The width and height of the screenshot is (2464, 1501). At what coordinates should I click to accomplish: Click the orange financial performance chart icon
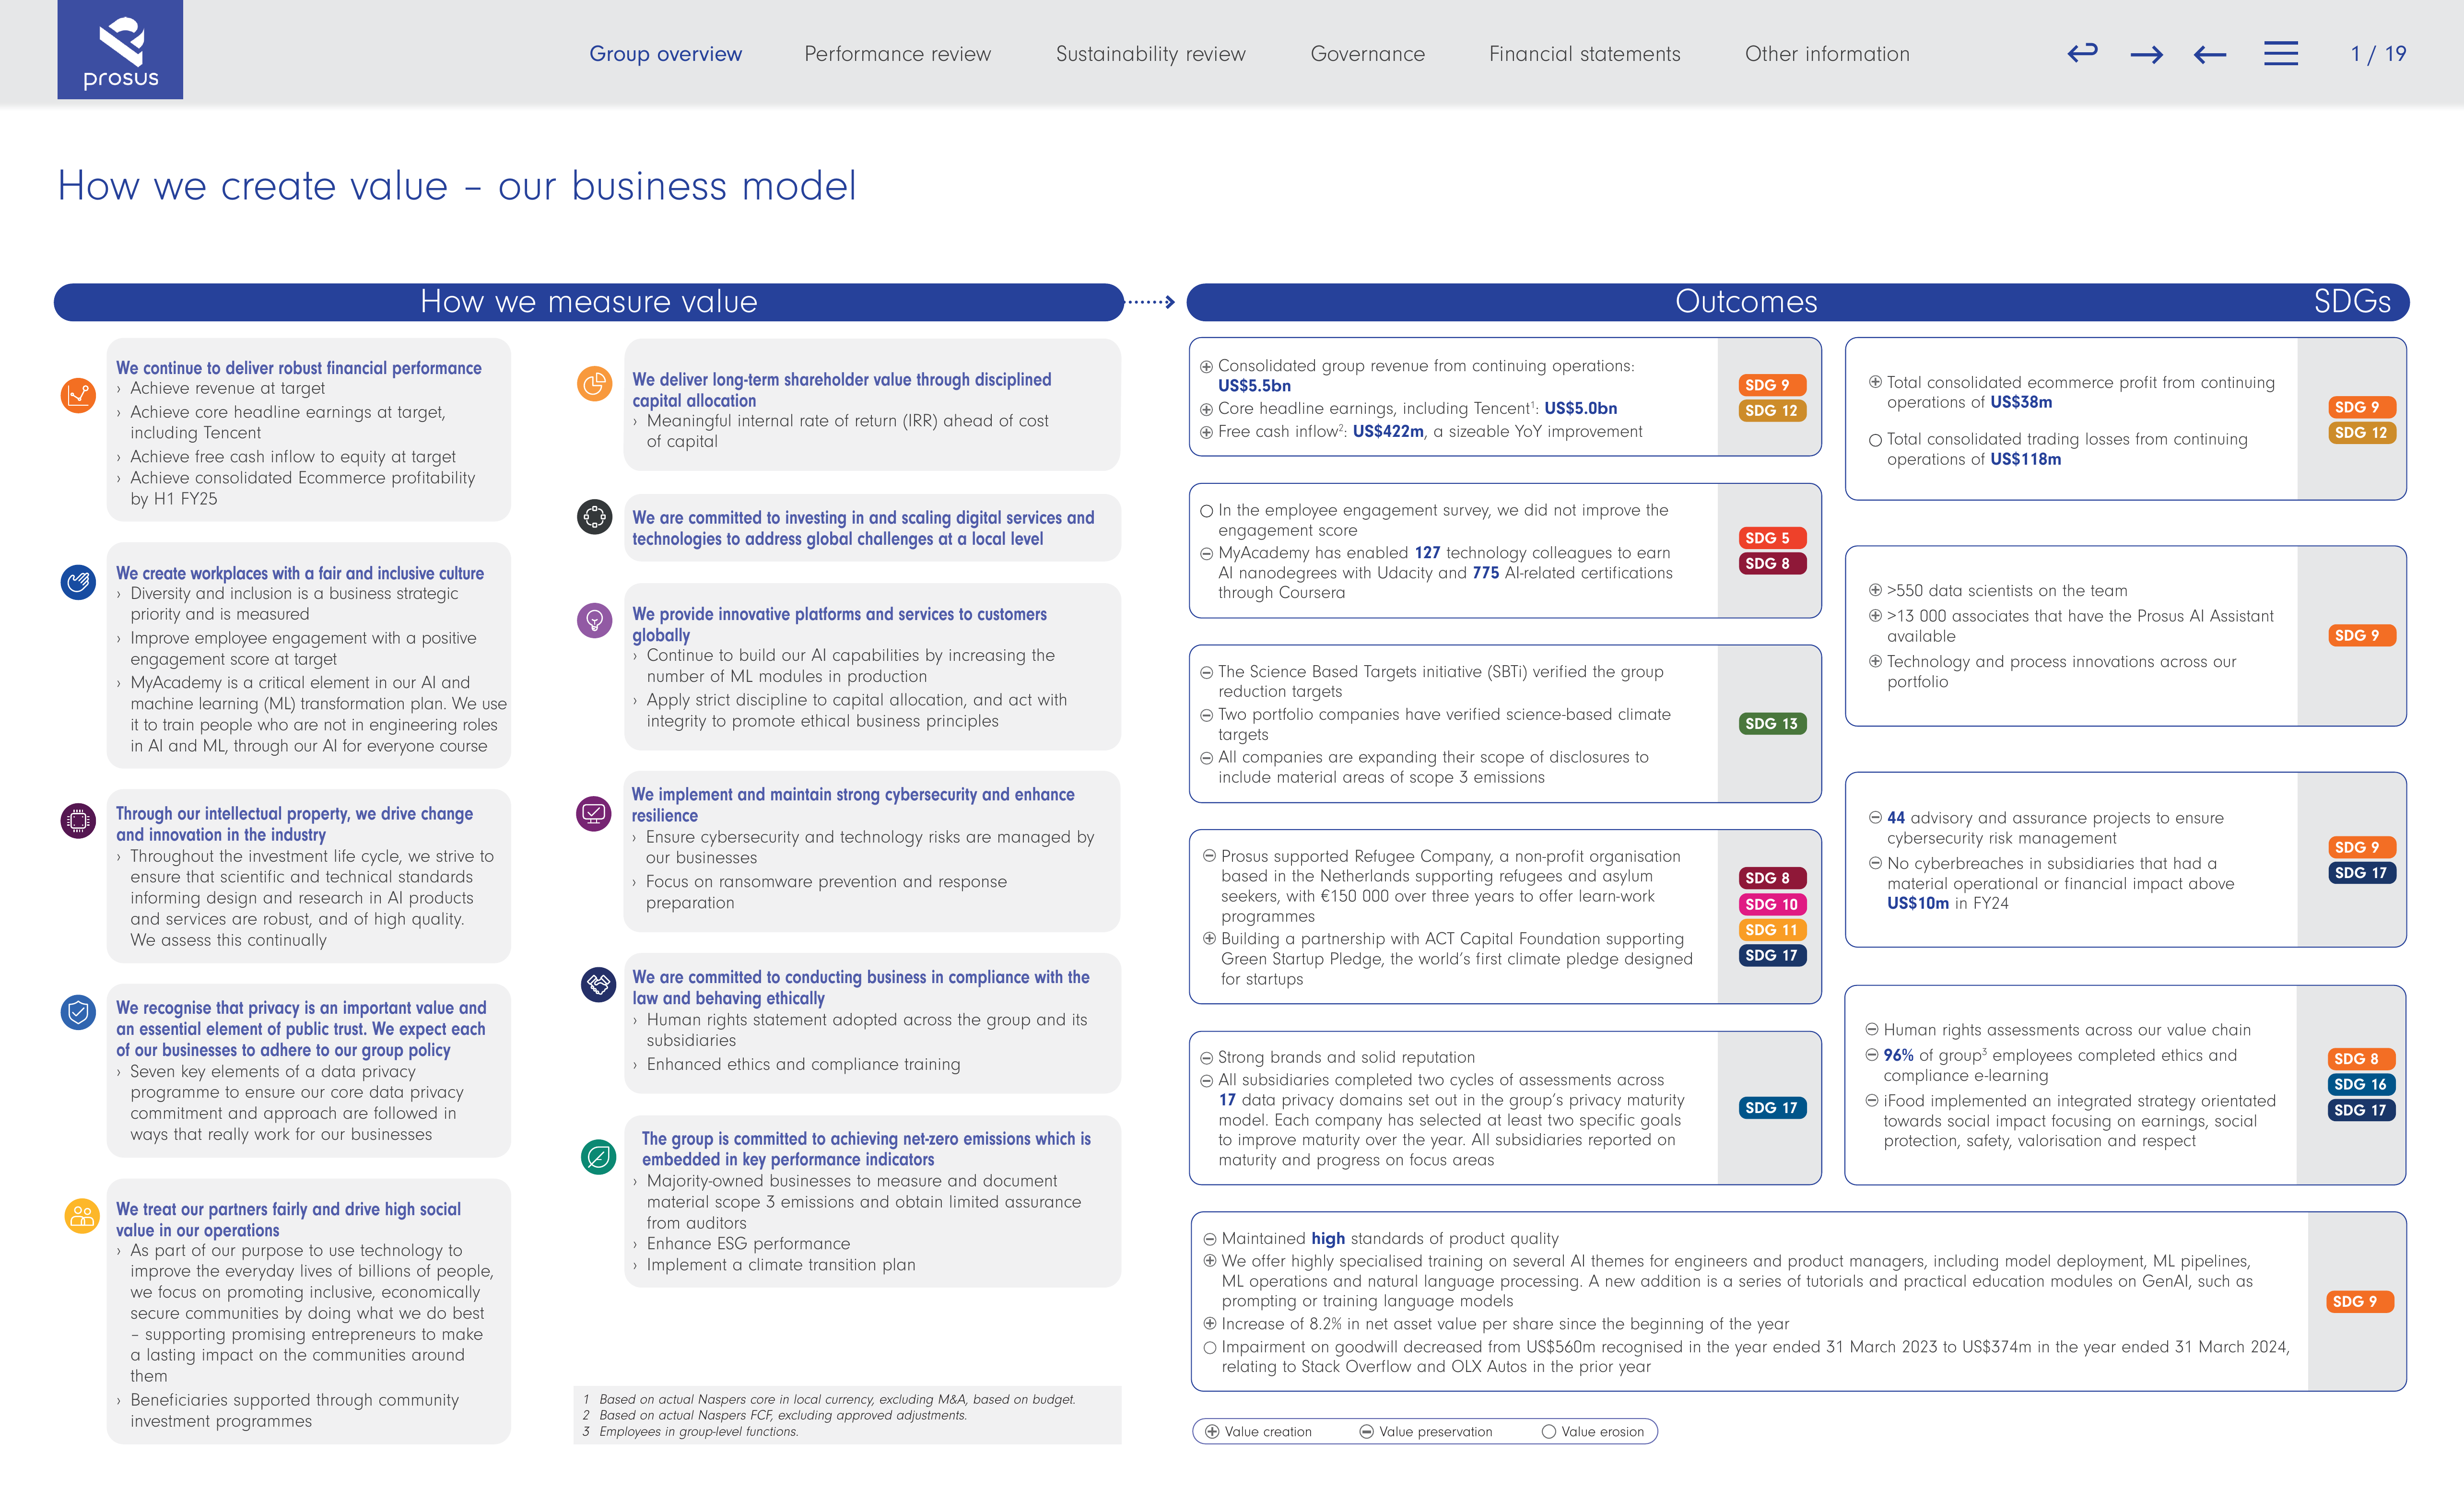coord(78,395)
